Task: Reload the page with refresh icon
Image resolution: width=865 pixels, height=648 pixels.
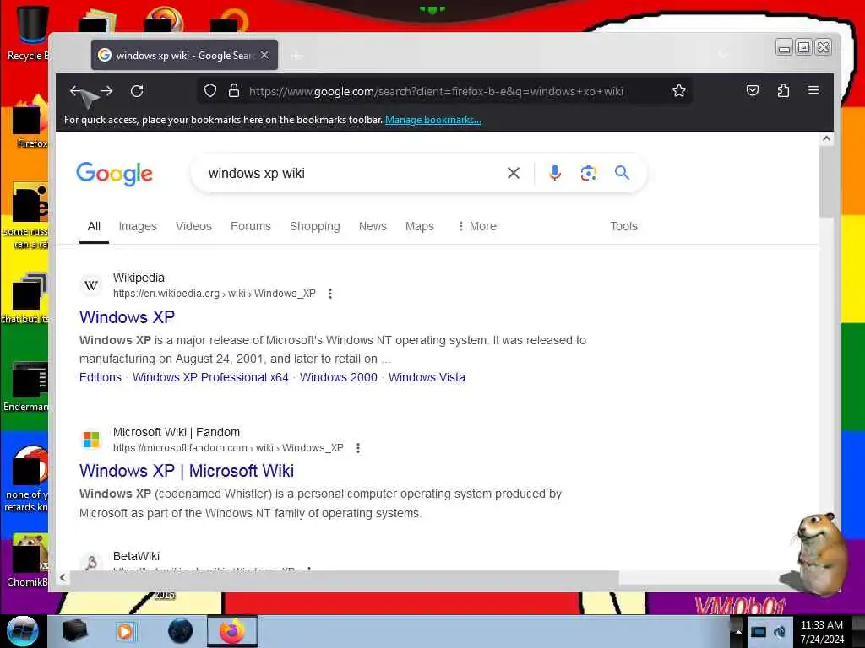Action: (137, 91)
